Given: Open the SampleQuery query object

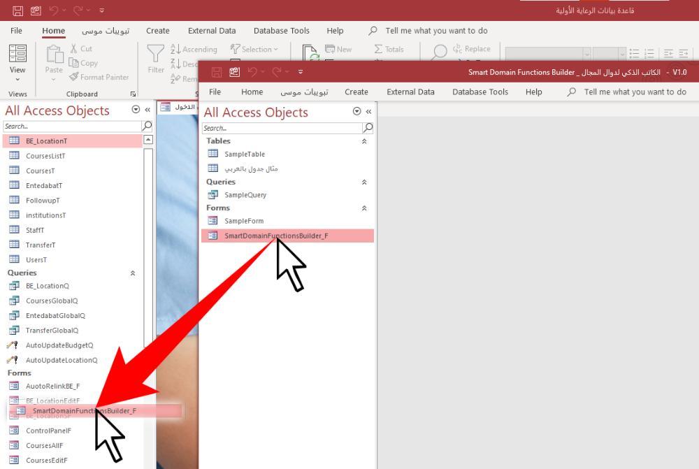Looking at the screenshot, I should coord(245,195).
